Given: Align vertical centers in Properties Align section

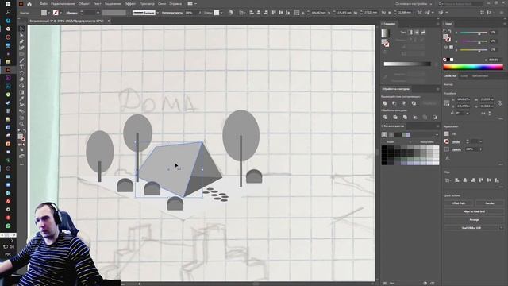Looking at the screenshot, I should tap(489, 180).
